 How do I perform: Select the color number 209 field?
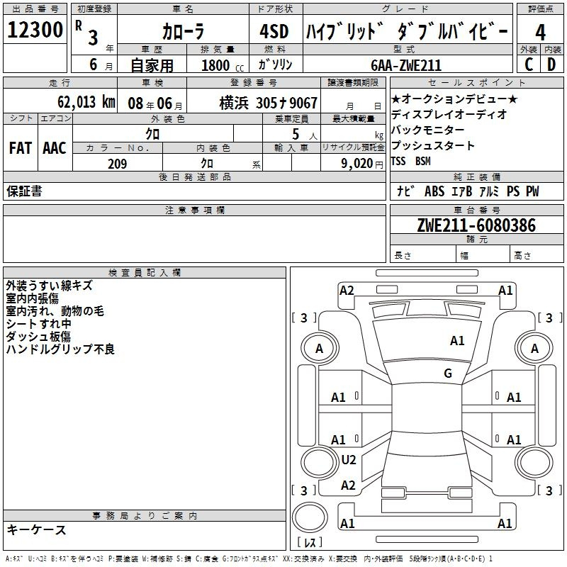click(x=117, y=164)
